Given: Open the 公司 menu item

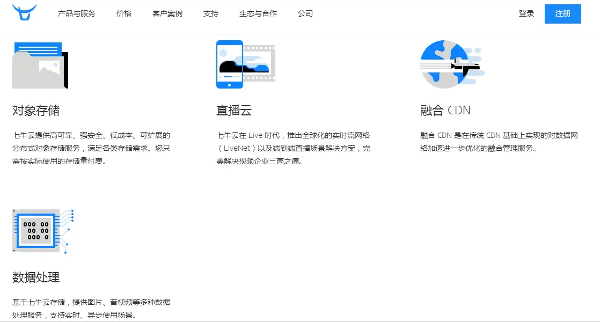Looking at the screenshot, I should click(x=305, y=14).
